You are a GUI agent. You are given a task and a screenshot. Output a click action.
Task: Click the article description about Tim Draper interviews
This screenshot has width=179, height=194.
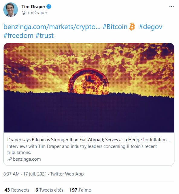point(82,149)
